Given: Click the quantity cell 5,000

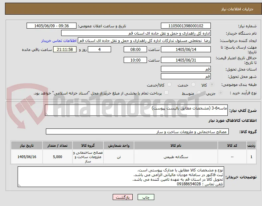Looking at the screenshot, I should 58,157.
